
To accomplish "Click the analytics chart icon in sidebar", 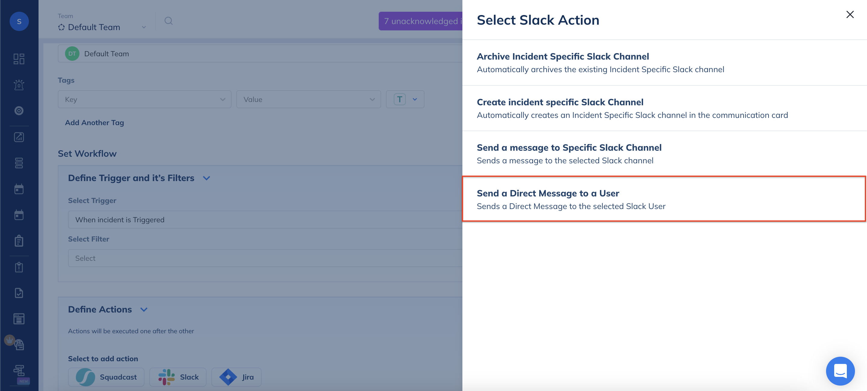I will [x=19, y=137].
